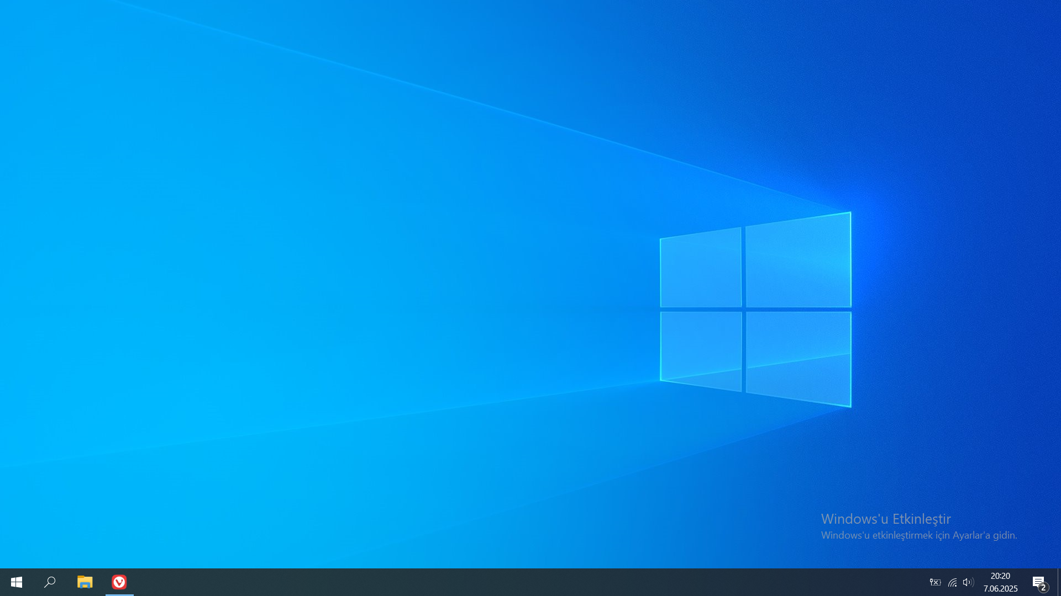
Task: Check the battery status tray icon
Action: click(935, 582)
